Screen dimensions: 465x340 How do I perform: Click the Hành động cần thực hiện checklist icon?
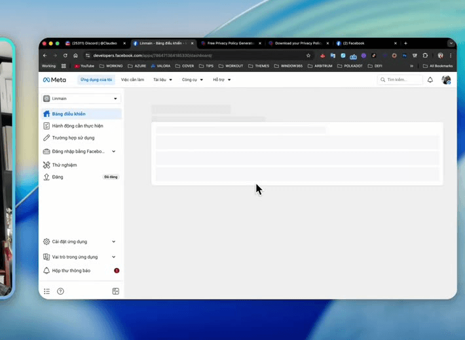46,126
